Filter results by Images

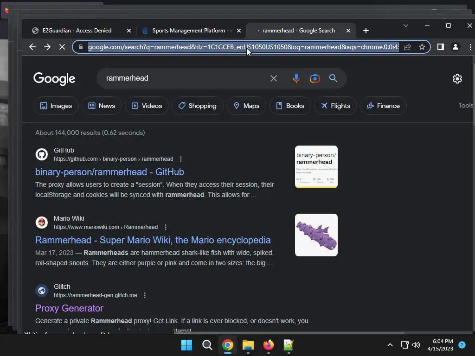pyautogui.click(x=56, y=106)
